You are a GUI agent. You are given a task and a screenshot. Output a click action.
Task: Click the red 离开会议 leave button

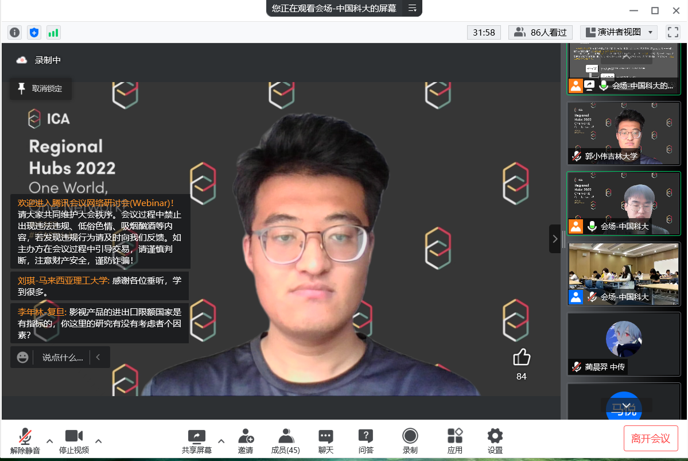tap(650, 439)
